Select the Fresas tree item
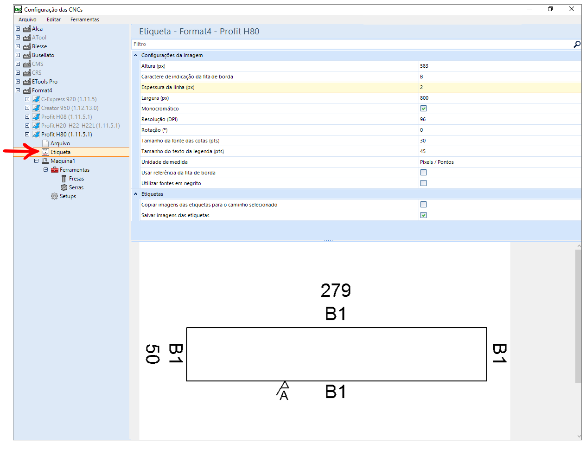 coord(76,179)
